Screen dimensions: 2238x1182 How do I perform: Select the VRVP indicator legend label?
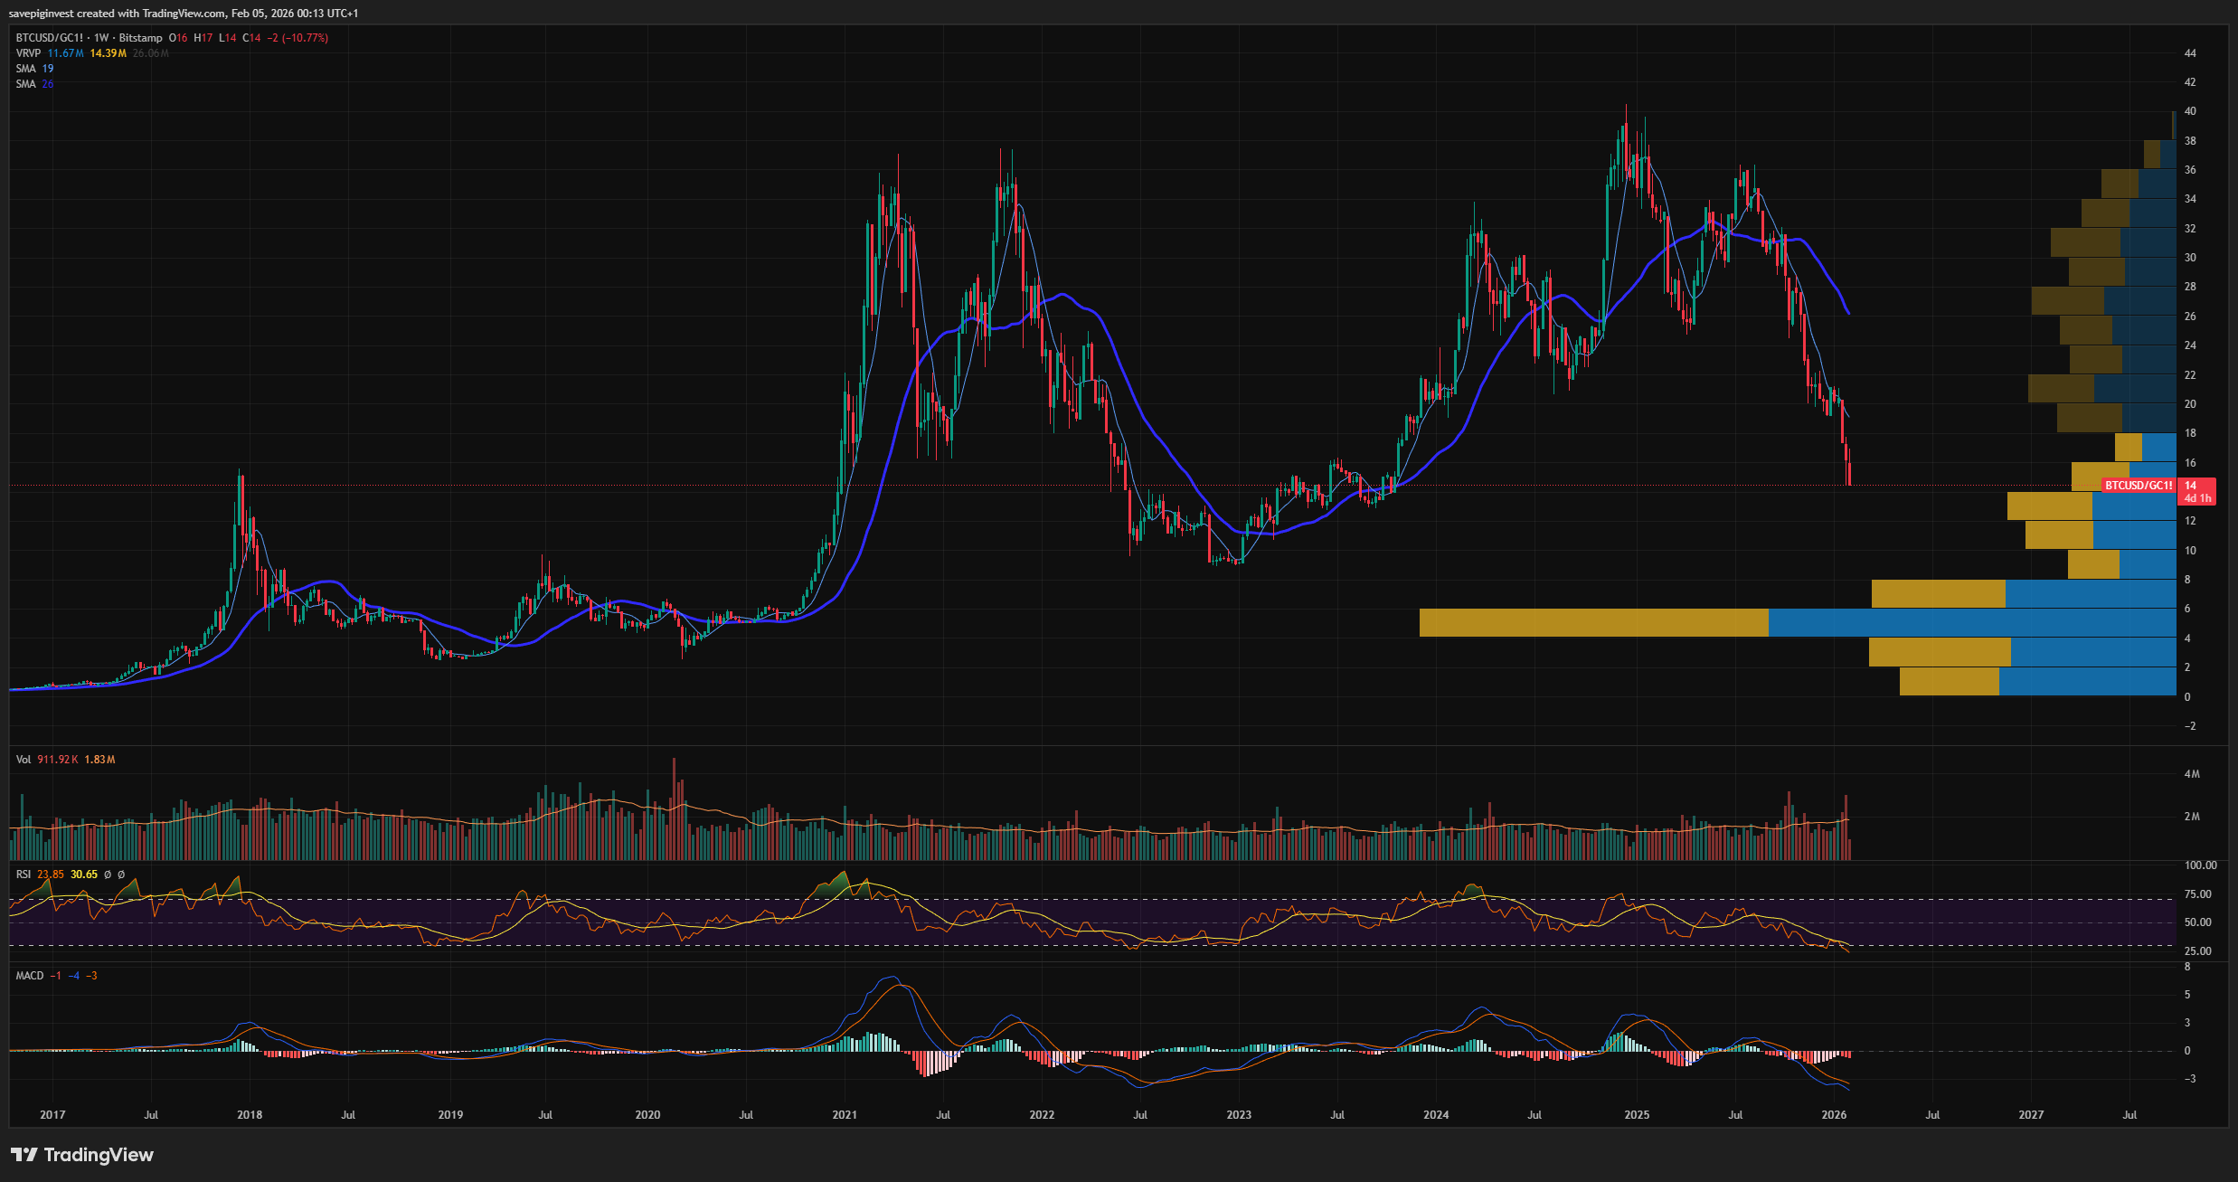(28, 53)
